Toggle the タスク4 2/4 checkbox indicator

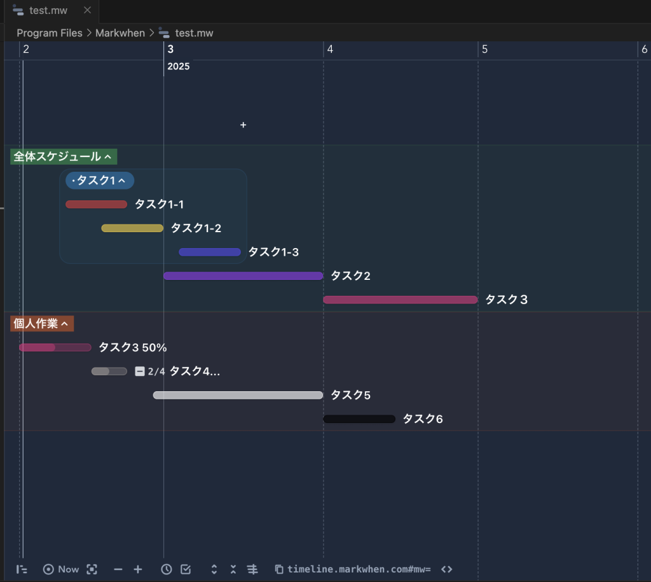(x=140, y=371)
